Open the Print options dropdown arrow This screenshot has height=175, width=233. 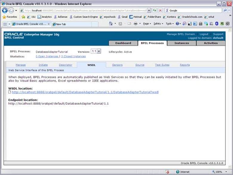(x=140, y=24)
